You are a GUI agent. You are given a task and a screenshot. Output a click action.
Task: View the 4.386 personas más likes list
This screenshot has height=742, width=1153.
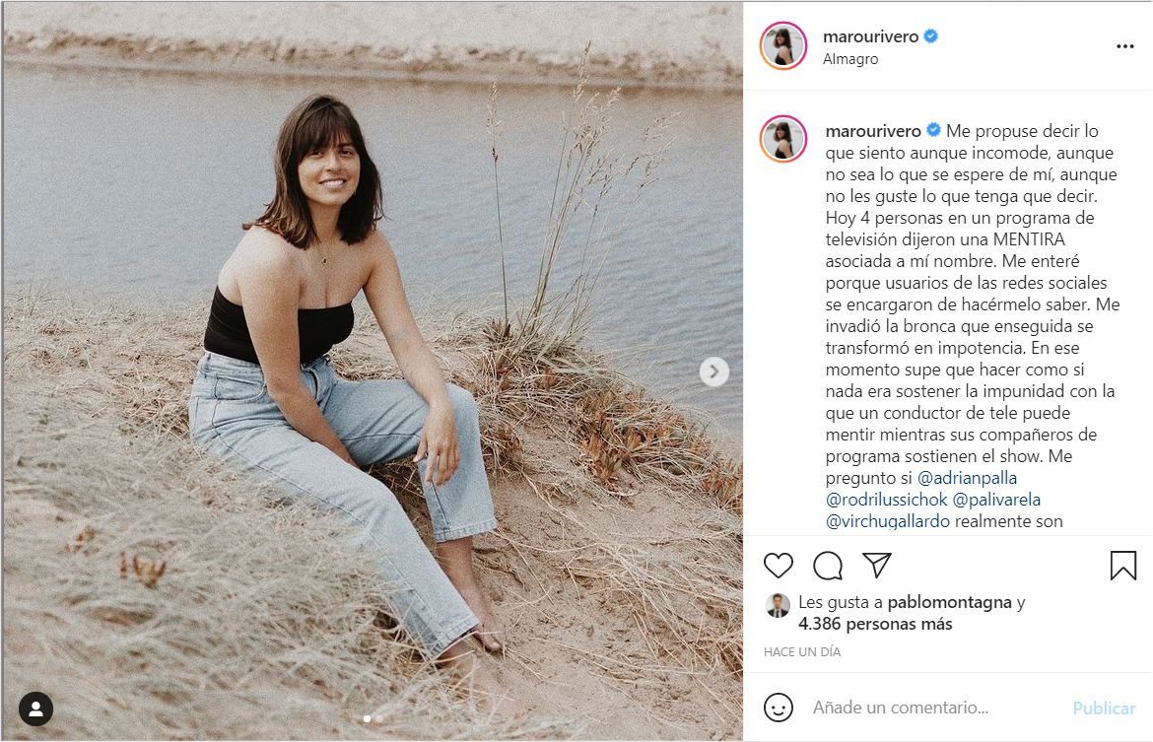coord(875,624)
